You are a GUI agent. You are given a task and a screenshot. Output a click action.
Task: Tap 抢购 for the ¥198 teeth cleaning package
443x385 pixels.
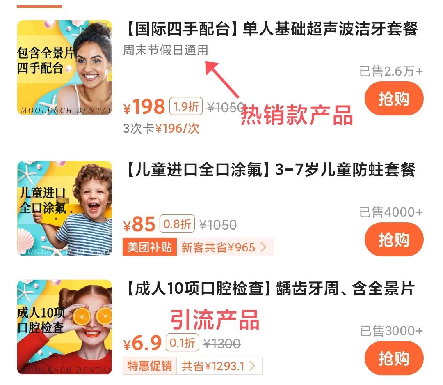tap(394, 98)
